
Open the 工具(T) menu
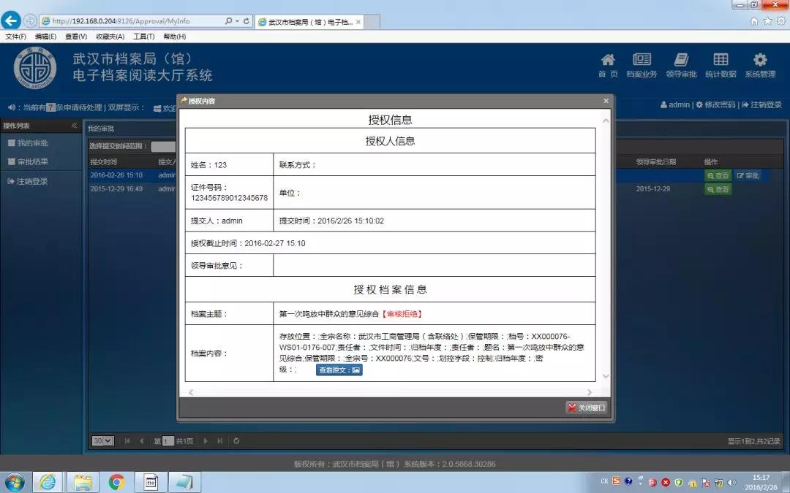coord(143,37)
